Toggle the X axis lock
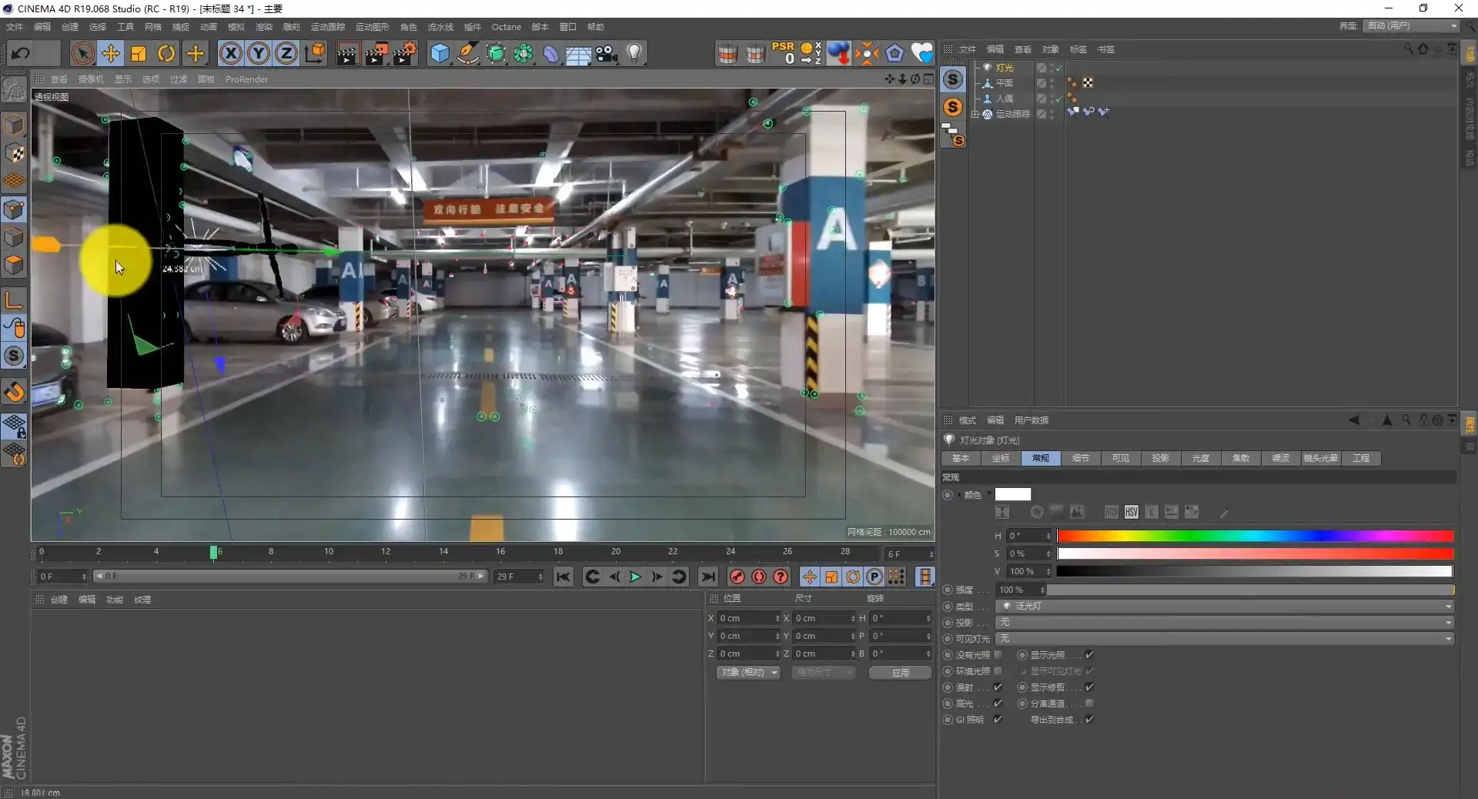 tap(230, 53)
